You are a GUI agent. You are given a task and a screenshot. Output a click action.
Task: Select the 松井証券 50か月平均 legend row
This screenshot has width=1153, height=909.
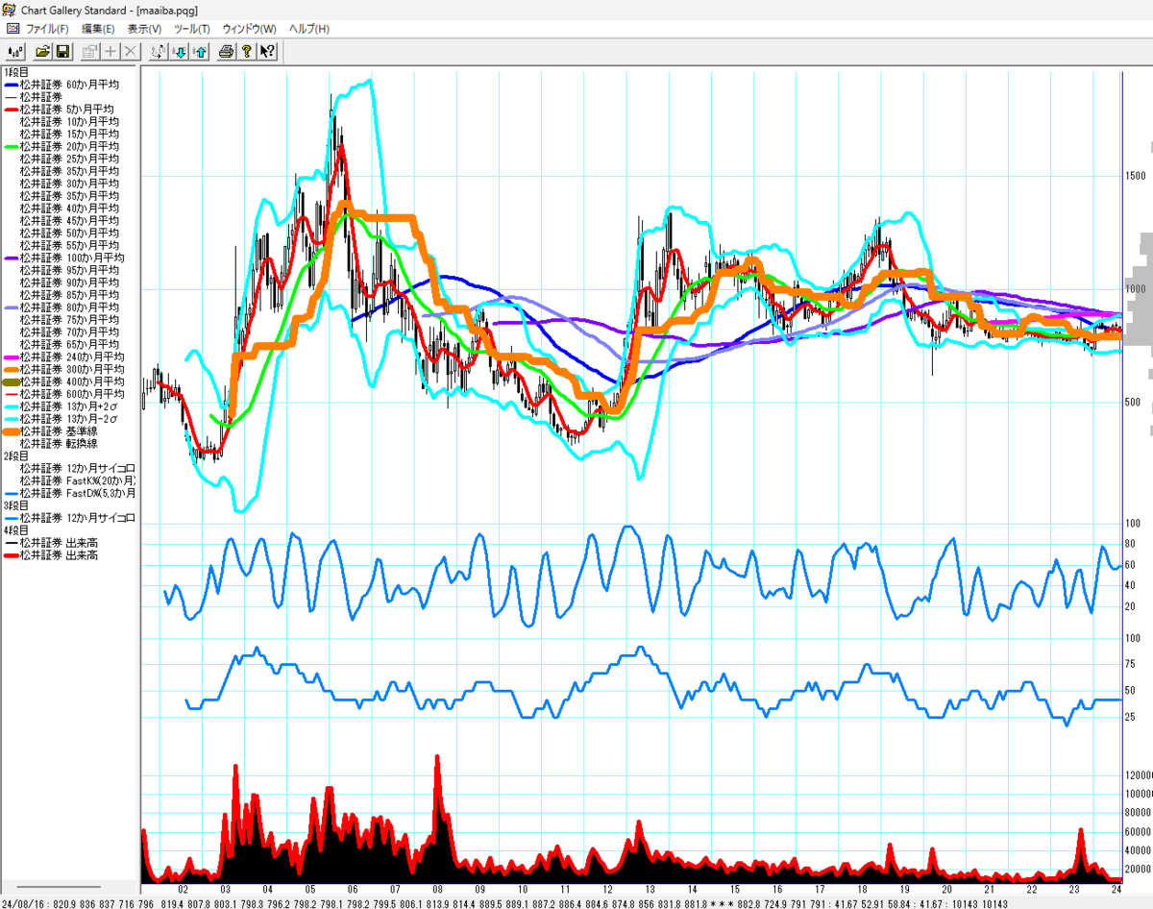point(69,233)
